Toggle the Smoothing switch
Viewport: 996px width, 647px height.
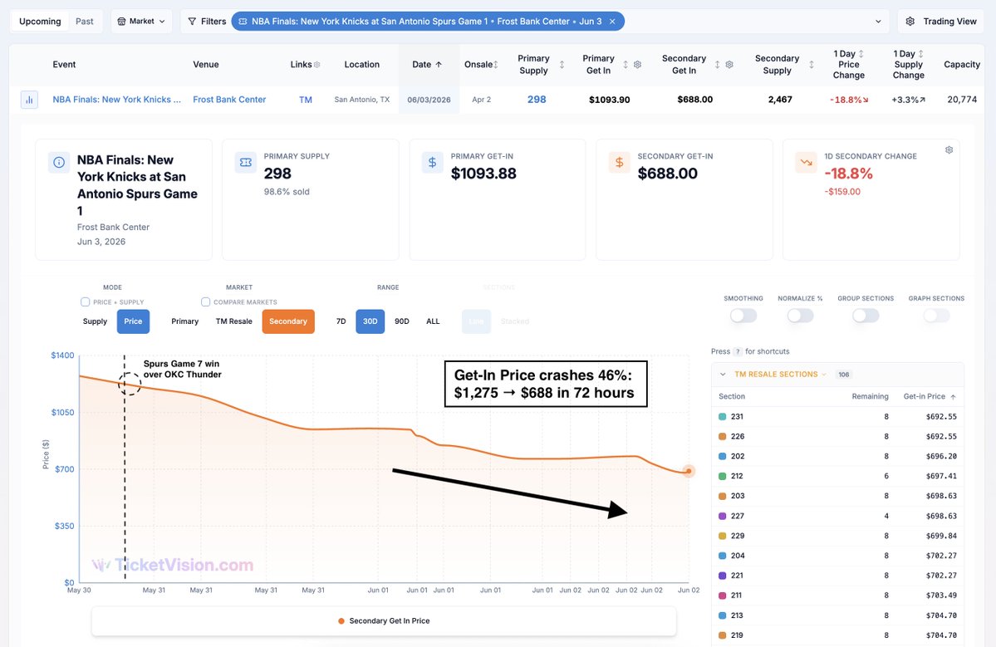743,316
